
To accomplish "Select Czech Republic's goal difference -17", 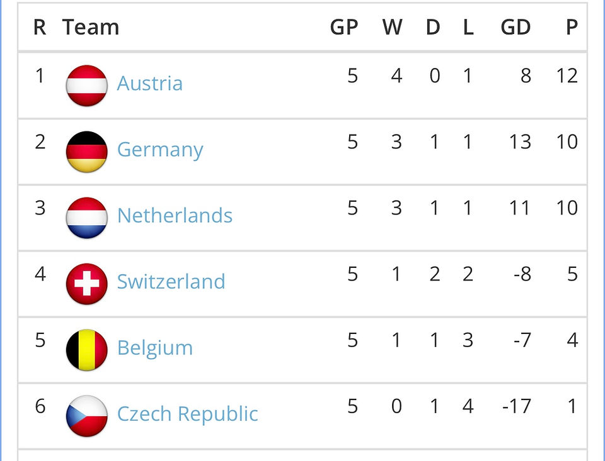I will click(517, 406).
